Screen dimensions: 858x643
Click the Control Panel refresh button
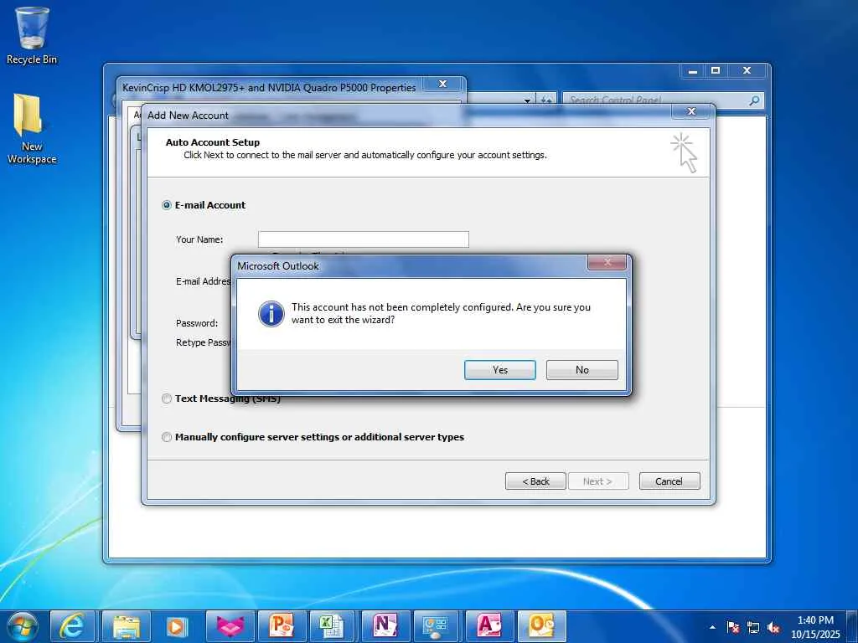click(x=546, y=100)
